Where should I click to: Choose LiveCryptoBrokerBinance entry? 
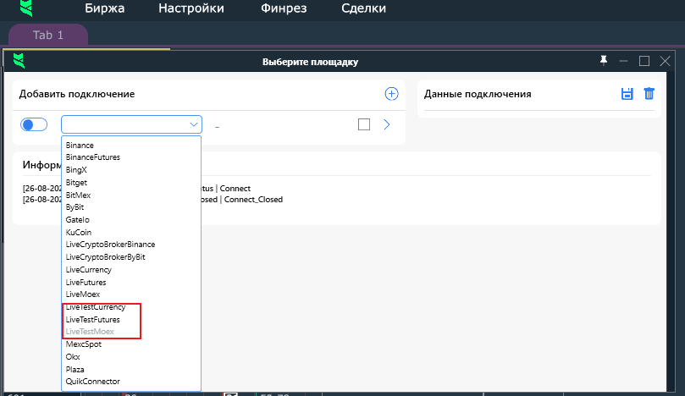point(110,245)
